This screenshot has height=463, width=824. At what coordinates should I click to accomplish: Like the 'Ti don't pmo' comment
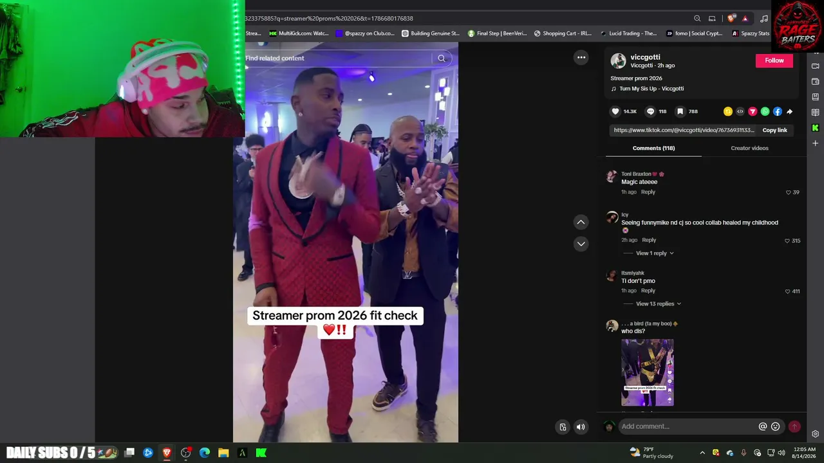(787, 291)
